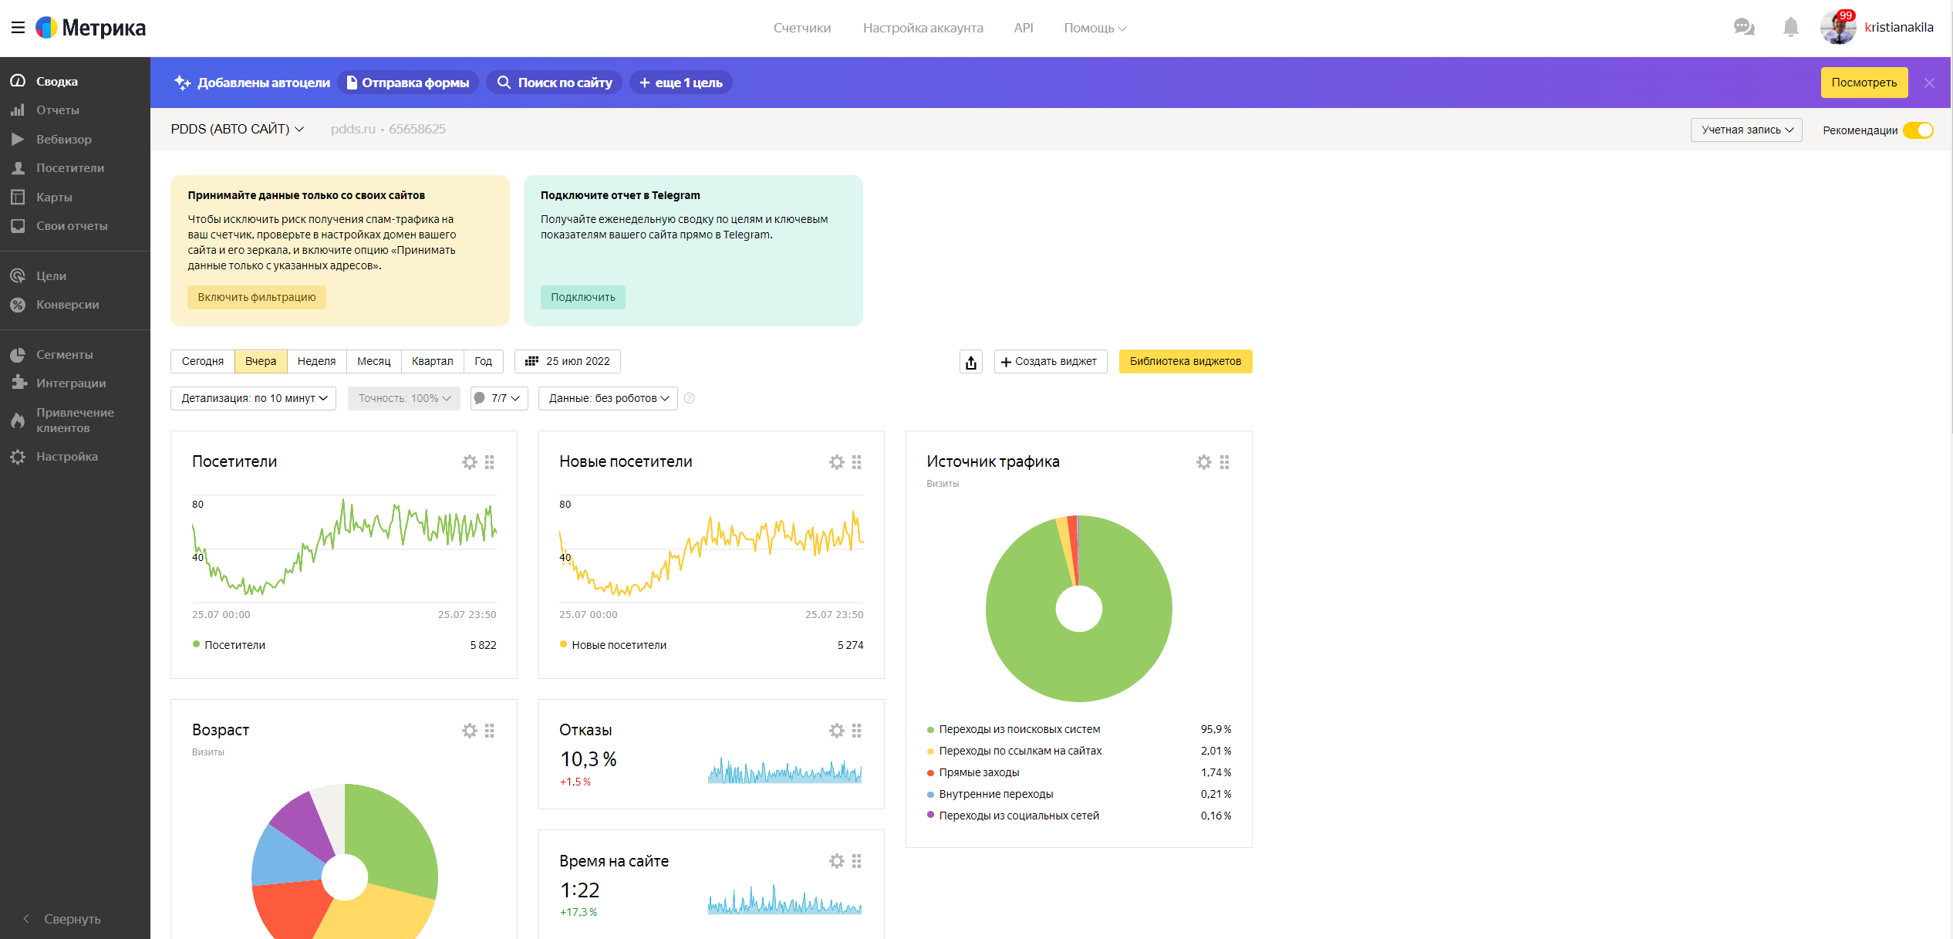This screenshot has height=939, width=1953.
Task: Open the chat messages icon in header
Action: 1743,28
